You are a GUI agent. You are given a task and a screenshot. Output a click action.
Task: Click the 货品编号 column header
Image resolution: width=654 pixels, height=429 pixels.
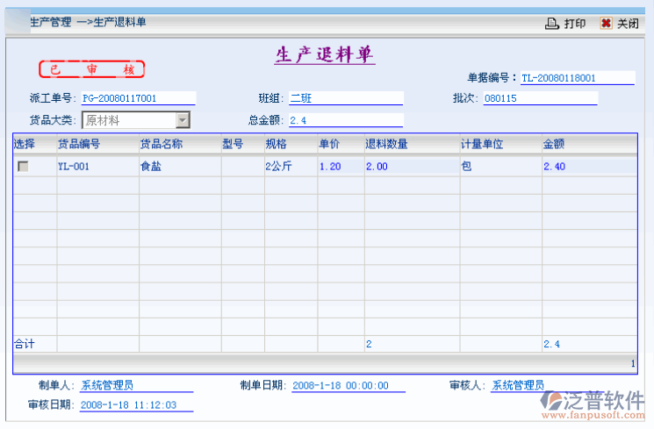pos(79,144)
